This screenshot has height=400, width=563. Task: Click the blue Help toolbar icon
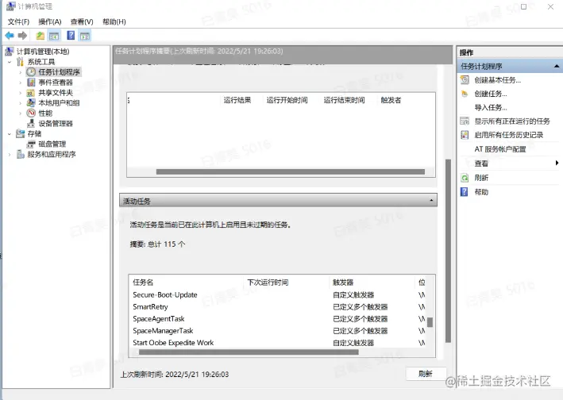point(71,35)
